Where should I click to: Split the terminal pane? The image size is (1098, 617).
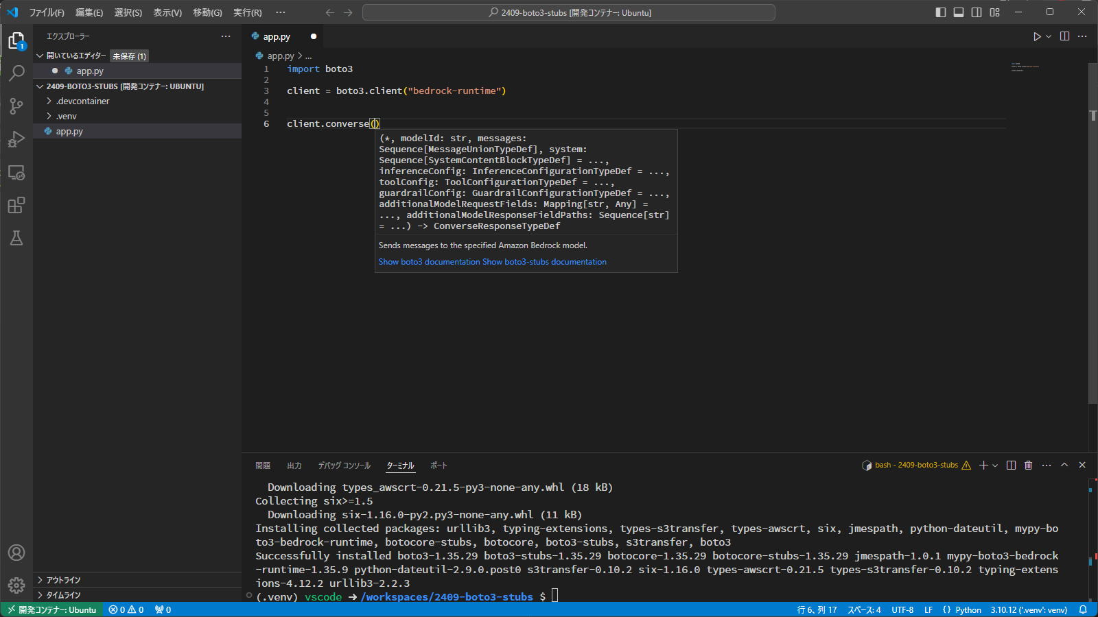click(x=1011, y=465)
